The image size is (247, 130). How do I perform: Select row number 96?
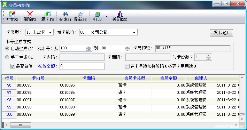9,86
